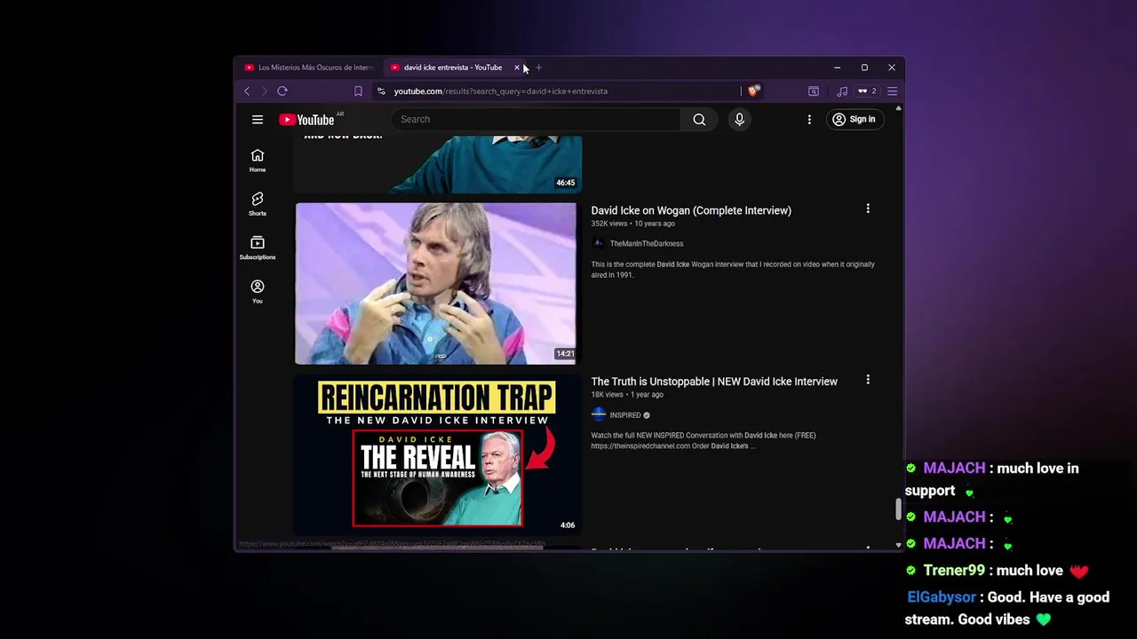Open YouTube settings three-dot menu
Image resolution: width=1137 pixels, height=639 pixels.
click(x=809, y=120)
